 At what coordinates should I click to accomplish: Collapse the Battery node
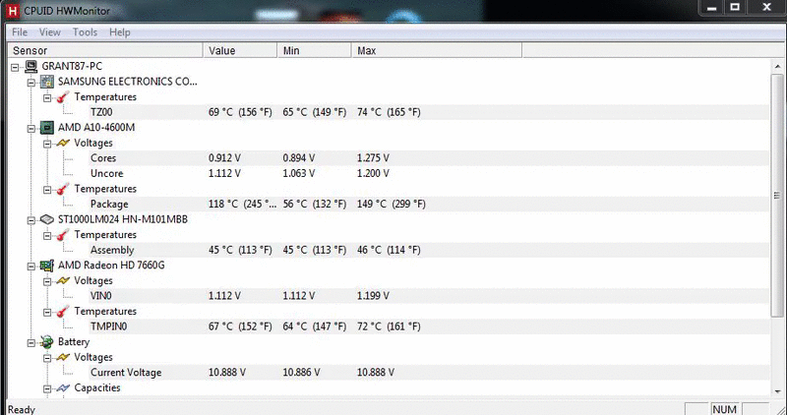click(x=31, y=343)
